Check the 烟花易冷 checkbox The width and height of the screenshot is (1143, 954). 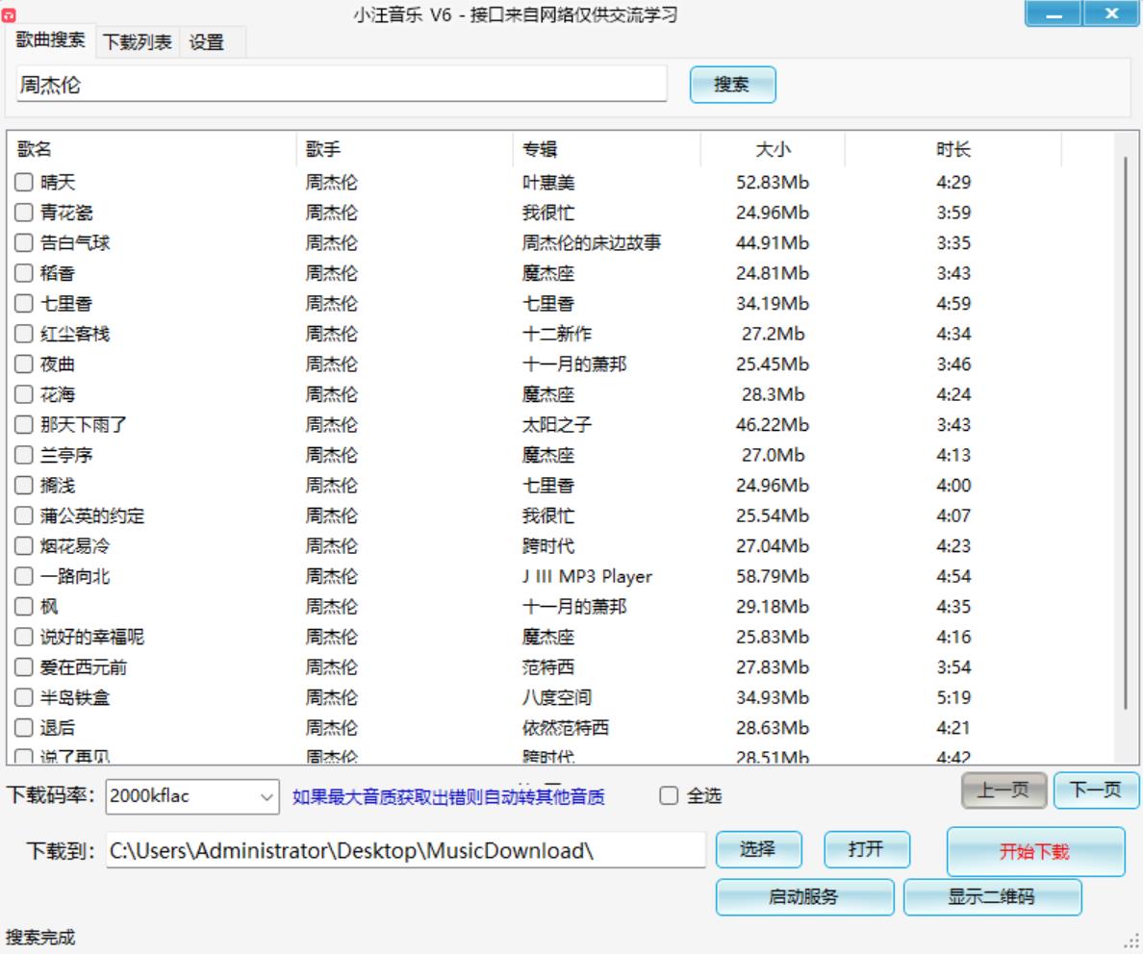tap(24, 546)
